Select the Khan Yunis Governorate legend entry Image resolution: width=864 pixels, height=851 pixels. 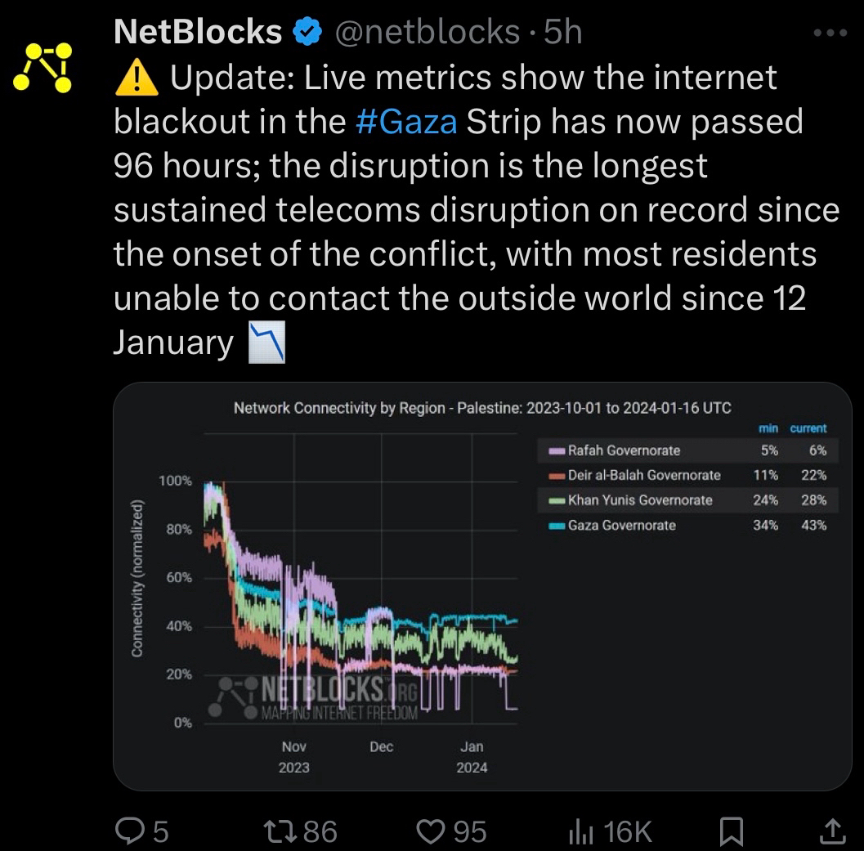(639, 500)
